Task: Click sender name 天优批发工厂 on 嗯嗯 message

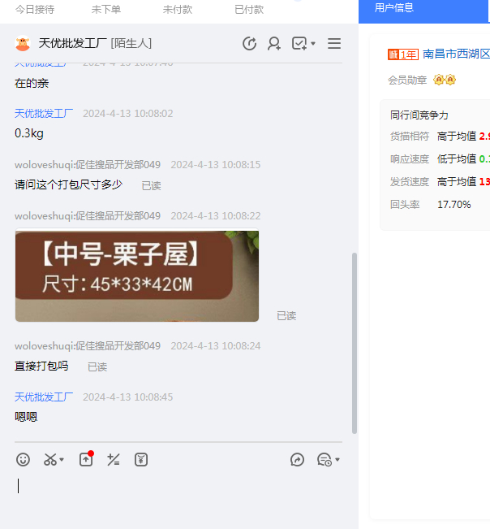Action: [44, 397]
